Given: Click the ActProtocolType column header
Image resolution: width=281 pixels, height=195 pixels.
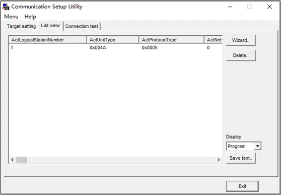Looking at the screenshot, I should [x=171, y=40].
